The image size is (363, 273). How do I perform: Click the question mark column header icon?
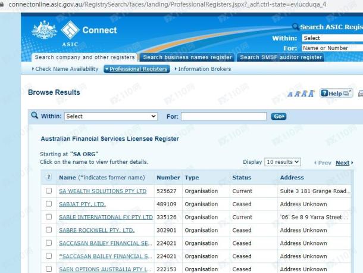pos(49,177)
